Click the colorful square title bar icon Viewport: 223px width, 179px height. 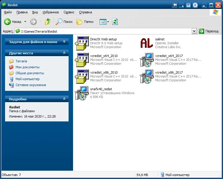[x=188, y=5]
